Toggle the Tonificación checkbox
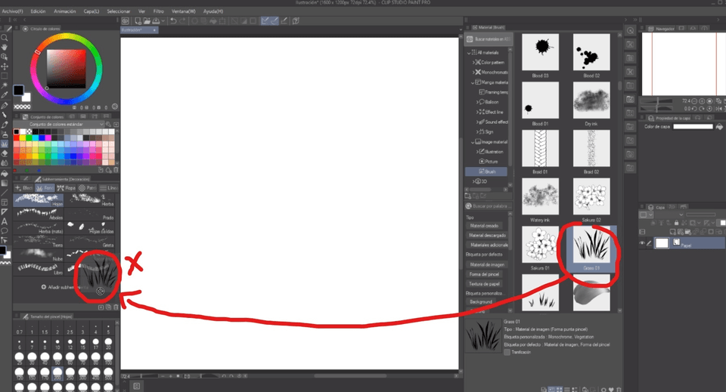 pyautogui.click(x=507, y=352)
